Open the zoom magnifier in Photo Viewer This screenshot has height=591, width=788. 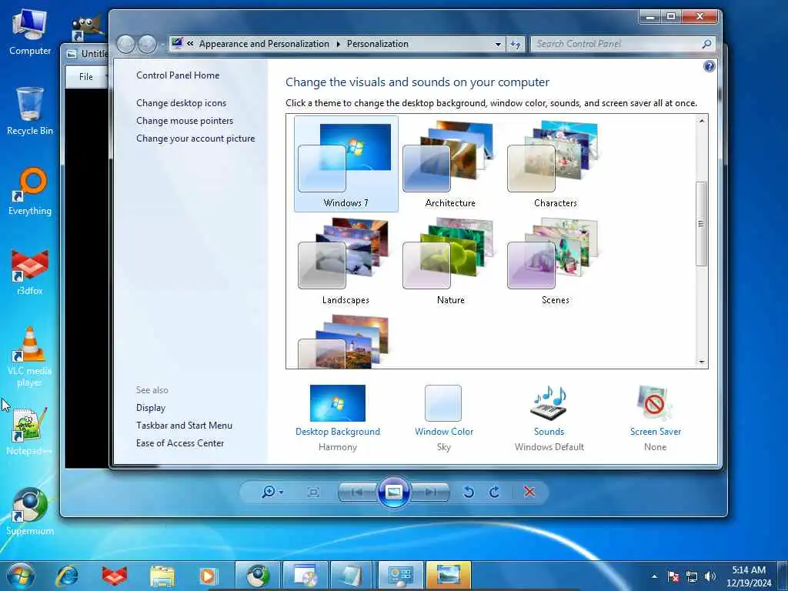(x=269, y=492)
